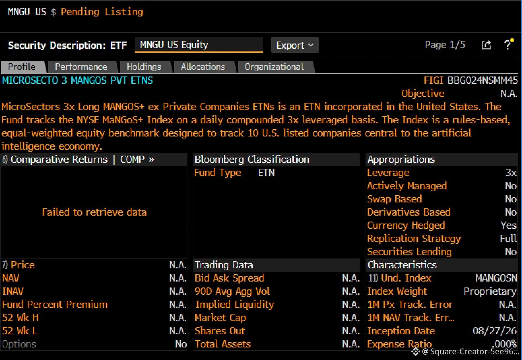
Task: Open the Performance tab
Action: (81, 67)
